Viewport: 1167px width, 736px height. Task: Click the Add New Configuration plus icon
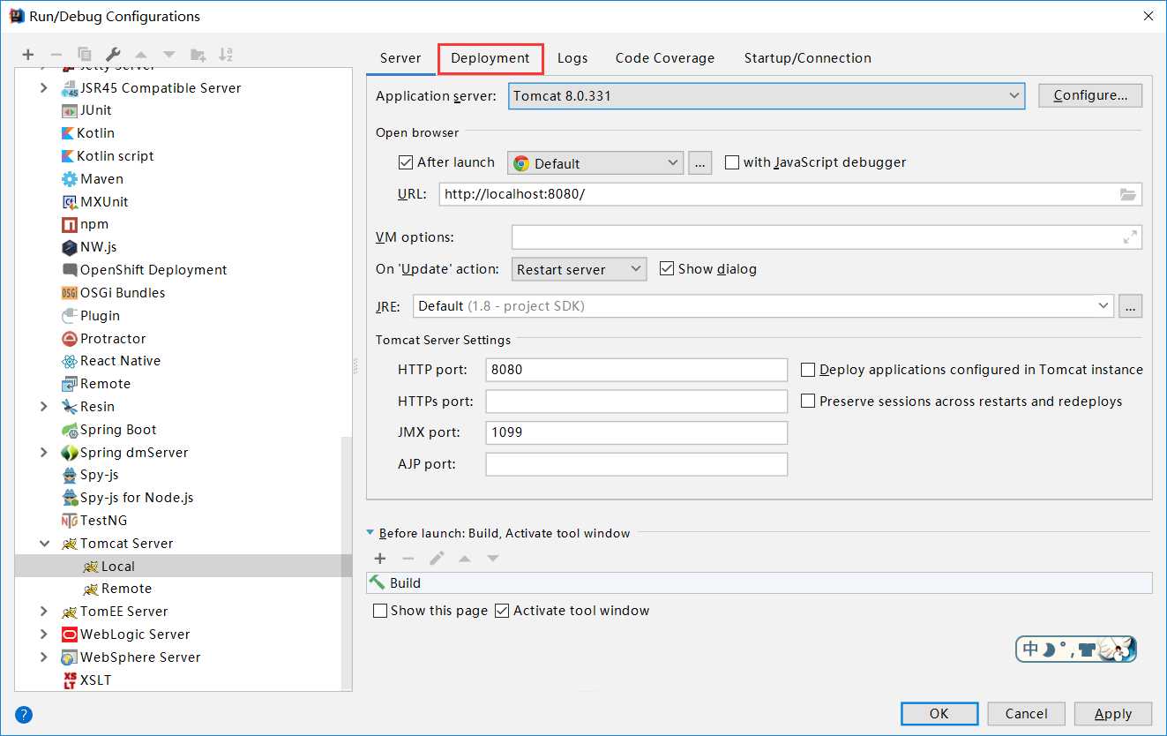(28, 55)
